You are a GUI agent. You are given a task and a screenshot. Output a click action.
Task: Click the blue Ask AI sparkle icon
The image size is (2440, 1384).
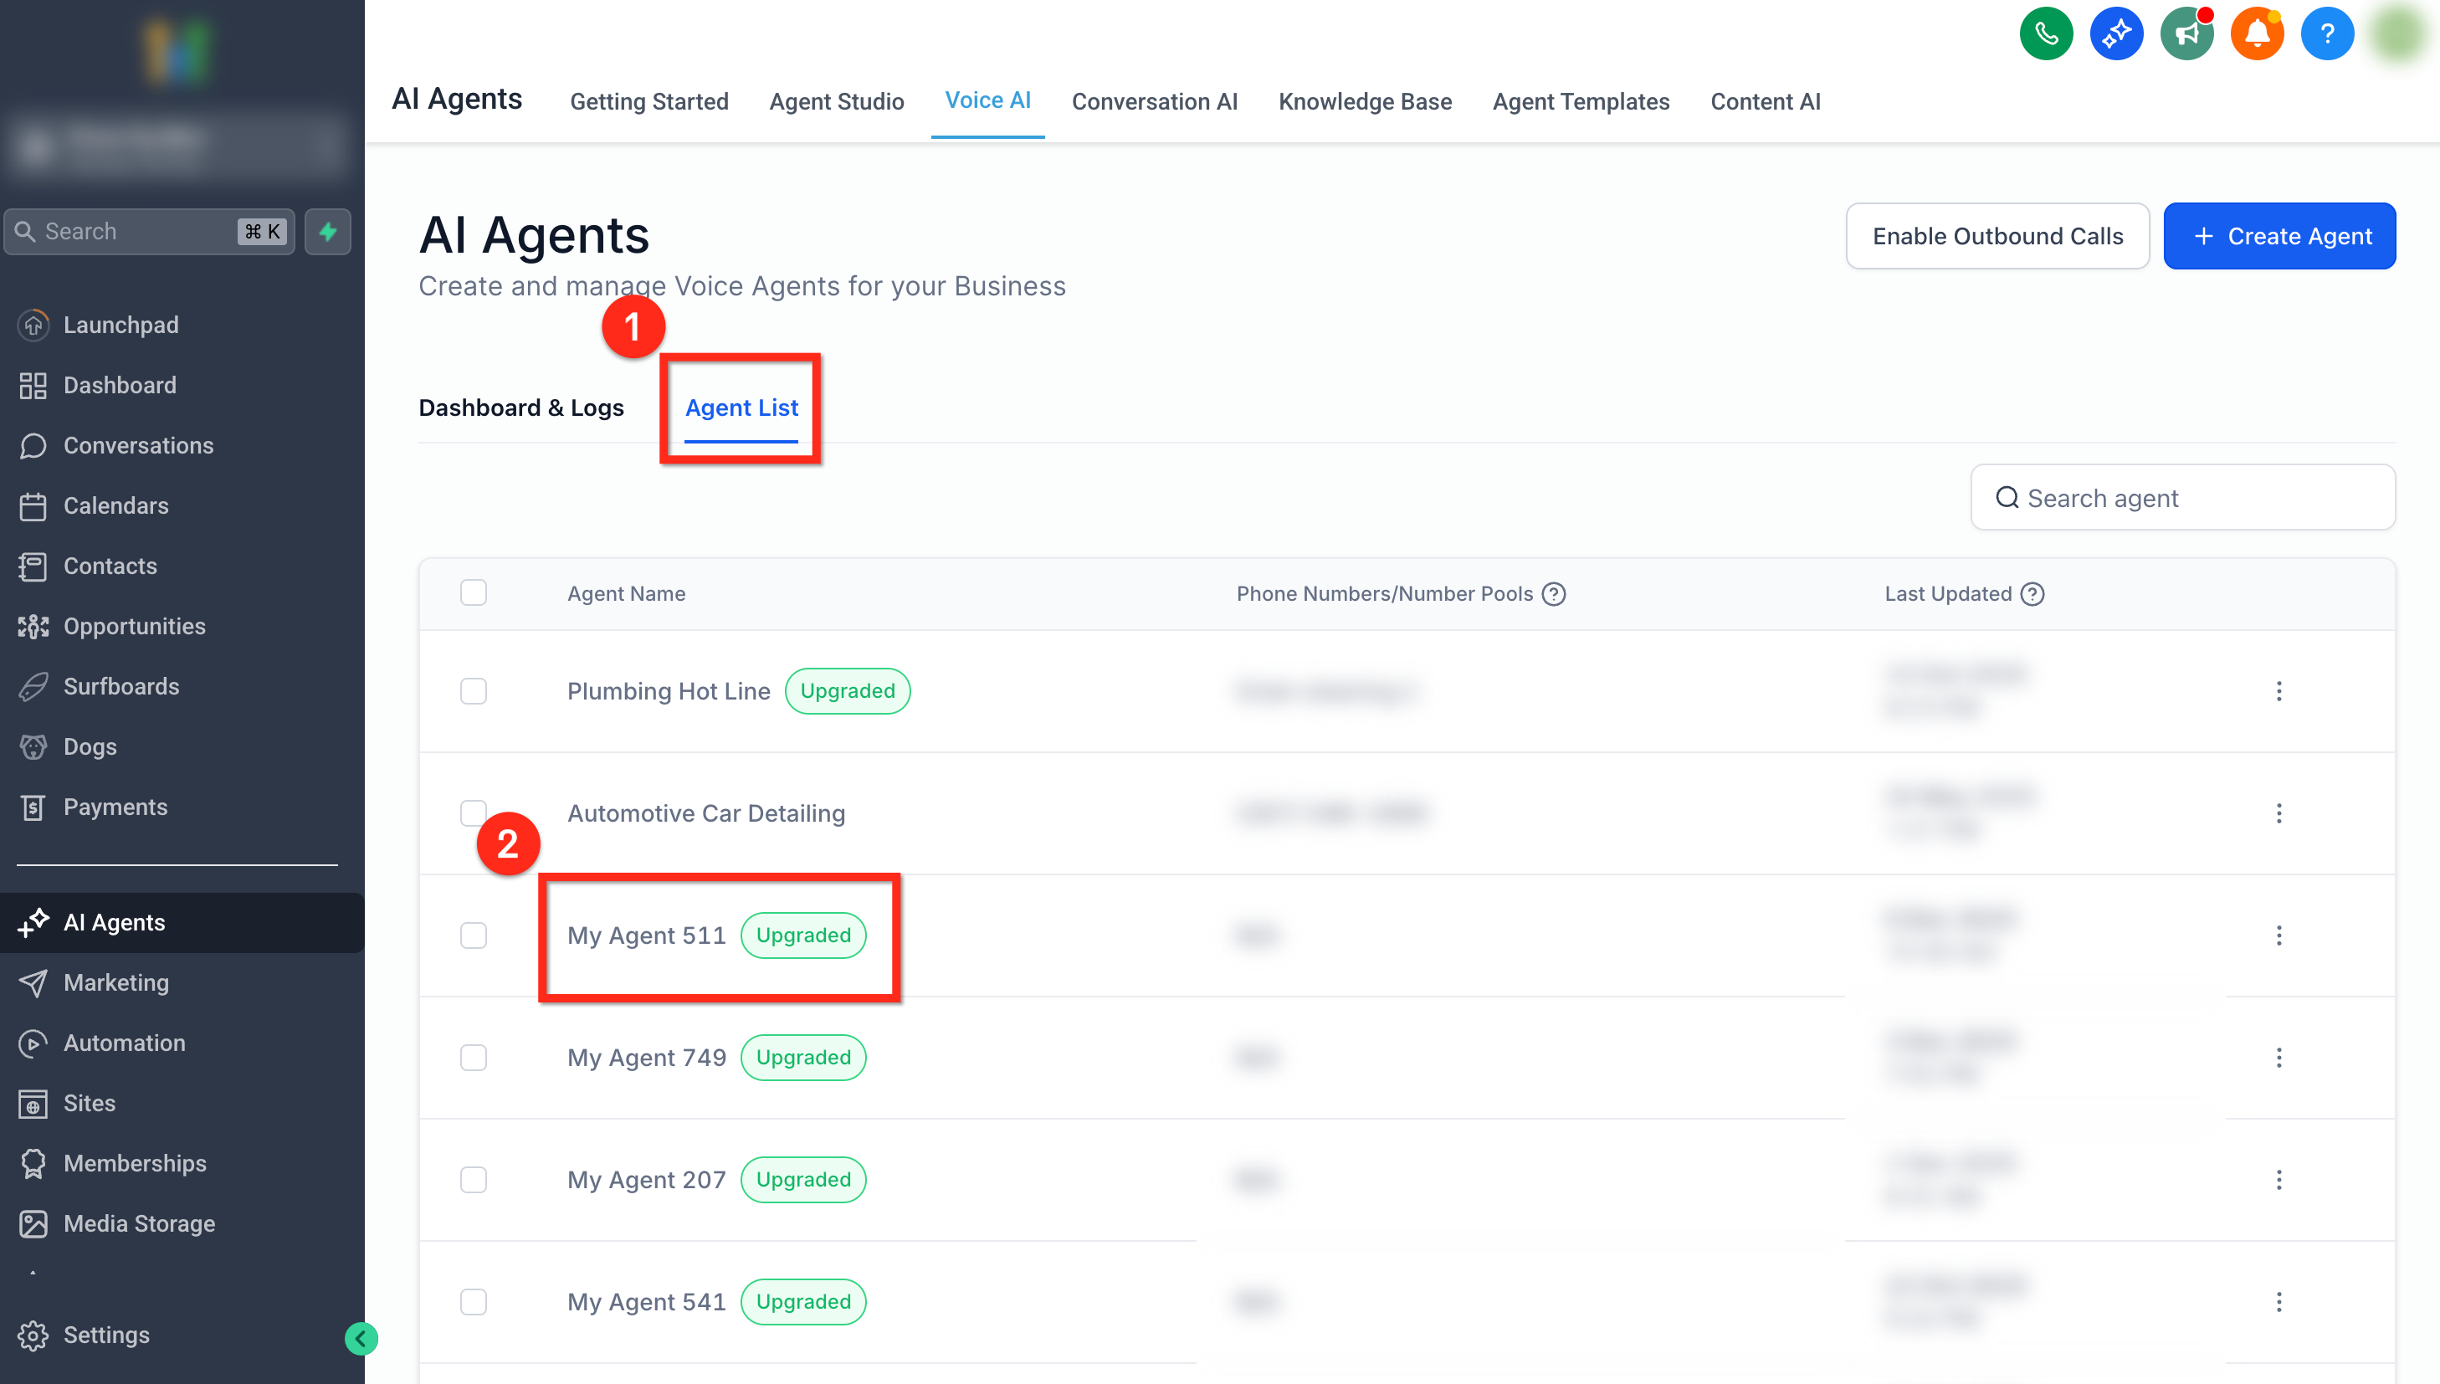pyautogui.click(x=2116, y=34)
